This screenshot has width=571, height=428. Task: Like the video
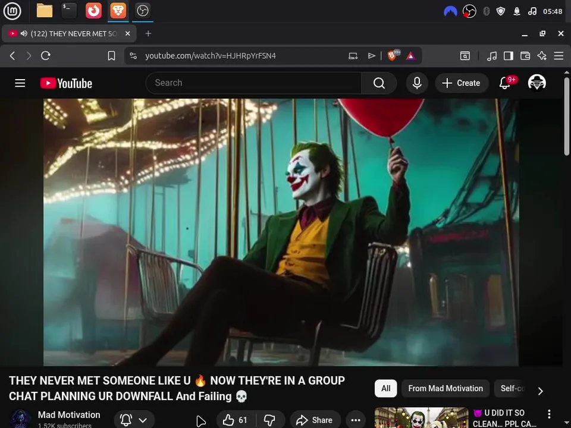tap(236, 420)
